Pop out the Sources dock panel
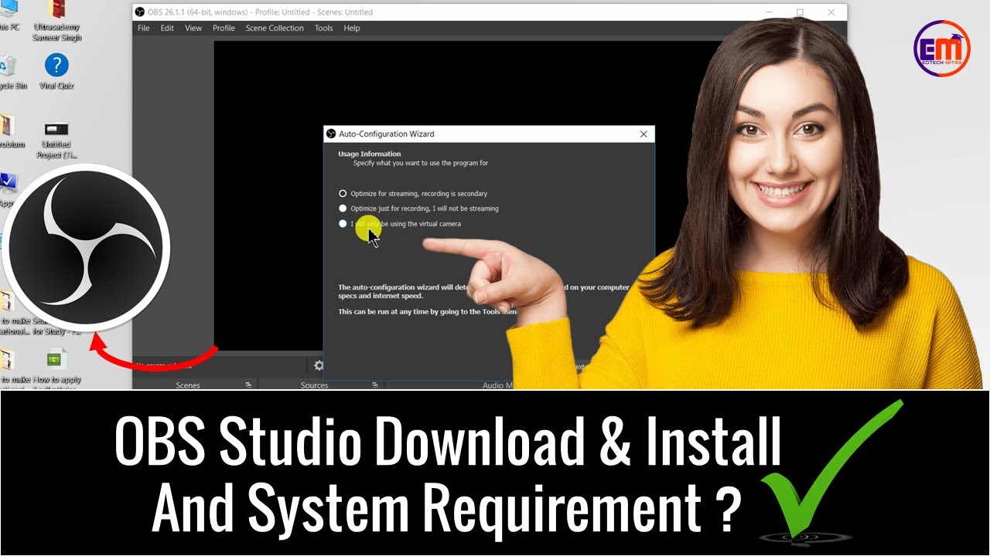 click(x=375, y=385)
